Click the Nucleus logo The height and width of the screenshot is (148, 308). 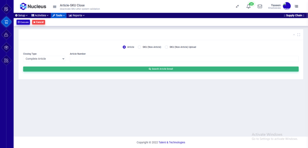click(x=33, y=6)
